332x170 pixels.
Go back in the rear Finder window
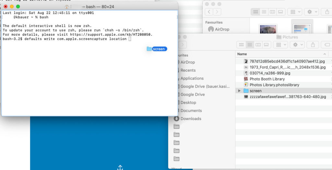coord(209,12)
